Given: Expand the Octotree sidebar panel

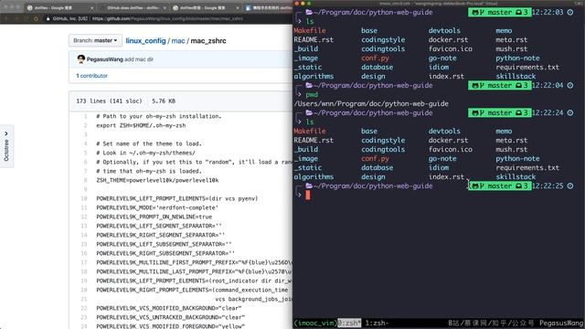Looking at the screenshot, I should (x=6, y=146).
